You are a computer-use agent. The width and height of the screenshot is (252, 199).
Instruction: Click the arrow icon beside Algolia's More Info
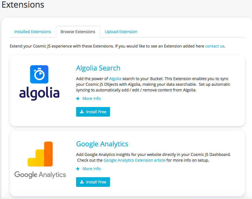[78, 99]
